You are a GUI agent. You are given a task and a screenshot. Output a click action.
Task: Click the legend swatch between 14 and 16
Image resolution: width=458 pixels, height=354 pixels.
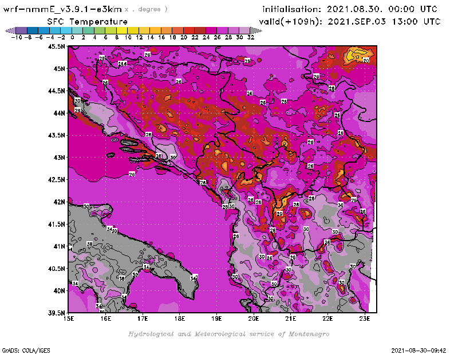point(155,30)
